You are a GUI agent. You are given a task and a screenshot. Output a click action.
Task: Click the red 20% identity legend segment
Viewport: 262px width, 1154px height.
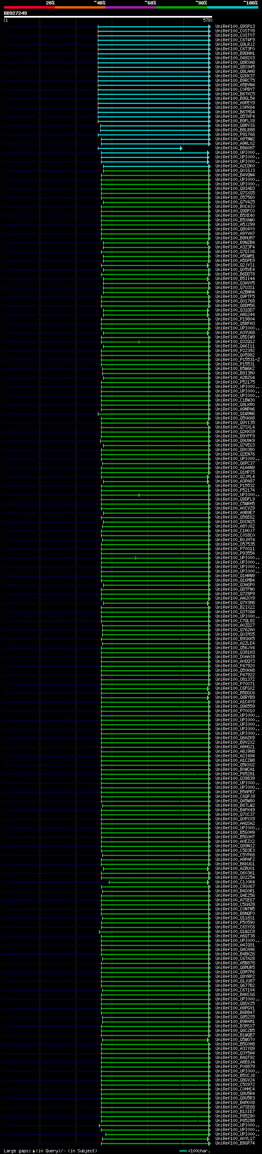click(29, 7)
